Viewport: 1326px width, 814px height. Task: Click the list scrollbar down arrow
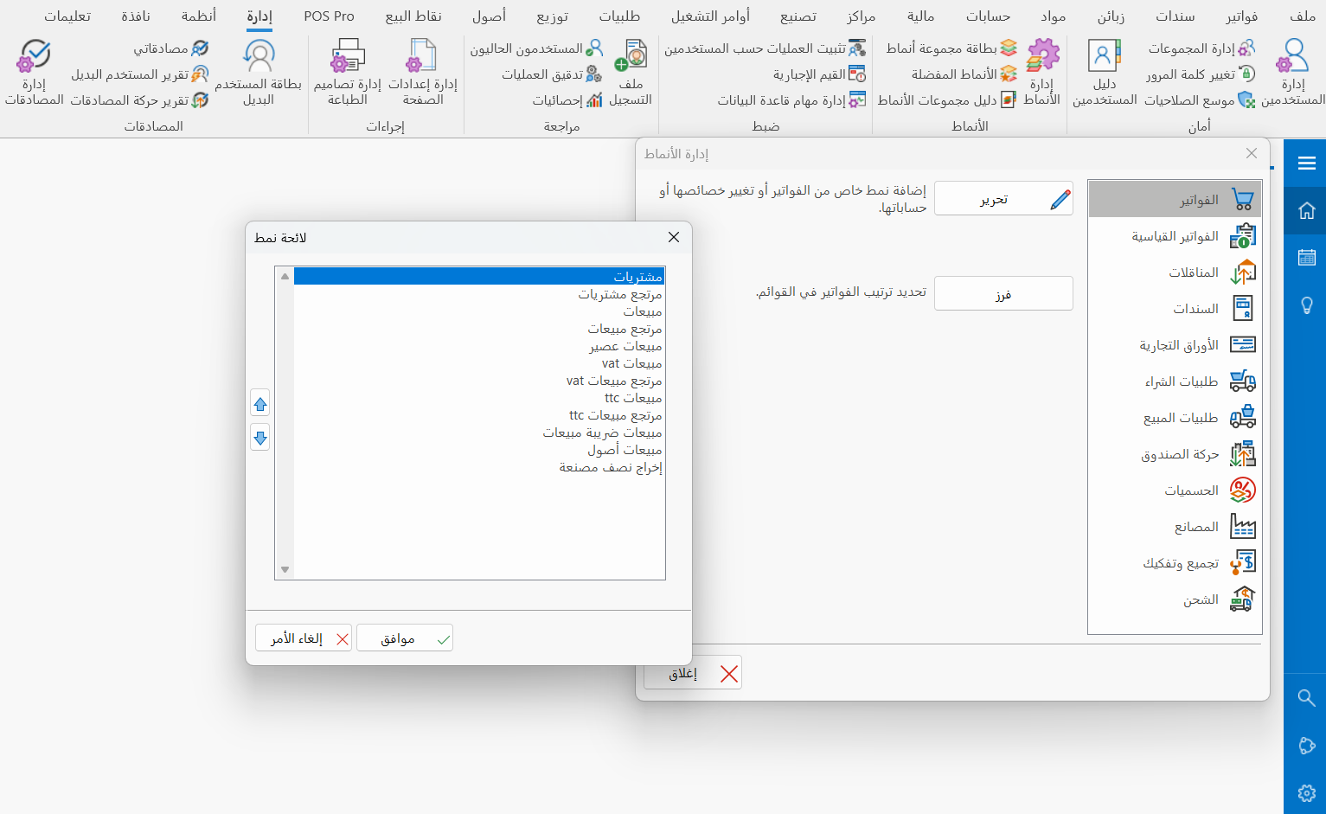coord(285,569)
